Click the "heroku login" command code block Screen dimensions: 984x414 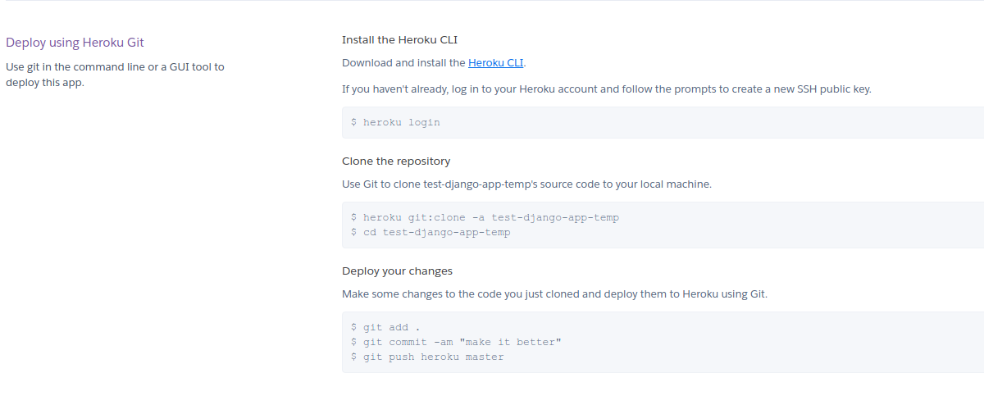[663, 122]
